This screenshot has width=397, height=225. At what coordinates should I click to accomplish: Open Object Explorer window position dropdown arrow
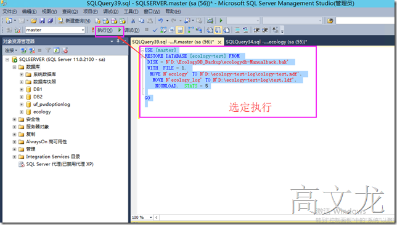tap(112, 41)
